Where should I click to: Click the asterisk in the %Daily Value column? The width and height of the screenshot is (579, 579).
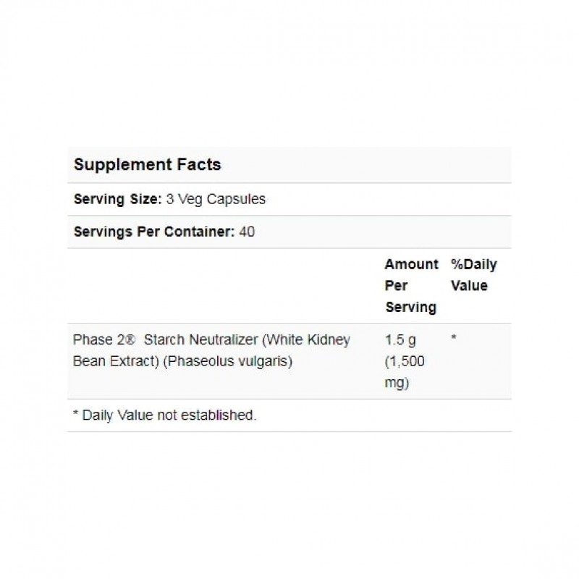click(x=453, y=338)
